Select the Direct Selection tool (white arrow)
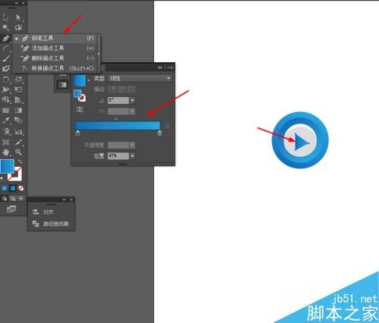 pos(18,17)
